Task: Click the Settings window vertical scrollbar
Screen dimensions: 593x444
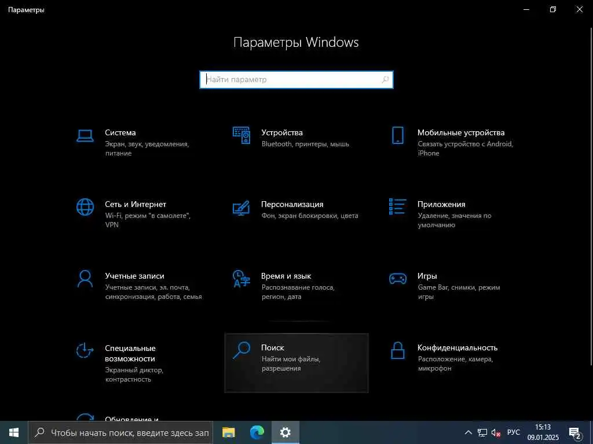Action: point(591,197)
